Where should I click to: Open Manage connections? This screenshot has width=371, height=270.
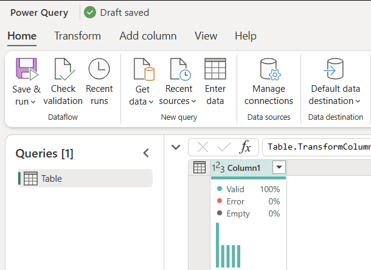click(x=268, y=69)
